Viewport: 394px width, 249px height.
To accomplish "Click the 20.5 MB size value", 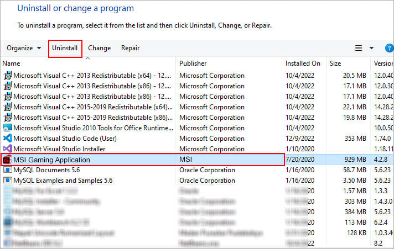I will click(x=355, y=76).
